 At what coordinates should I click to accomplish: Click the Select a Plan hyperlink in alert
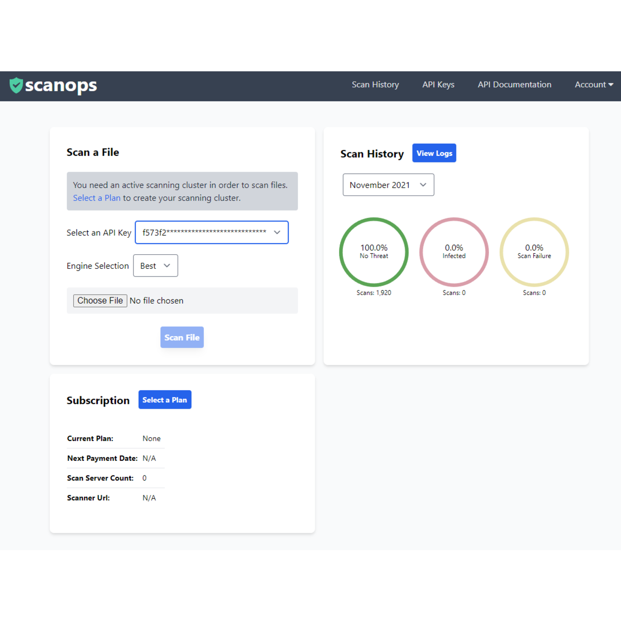point(97,198)
